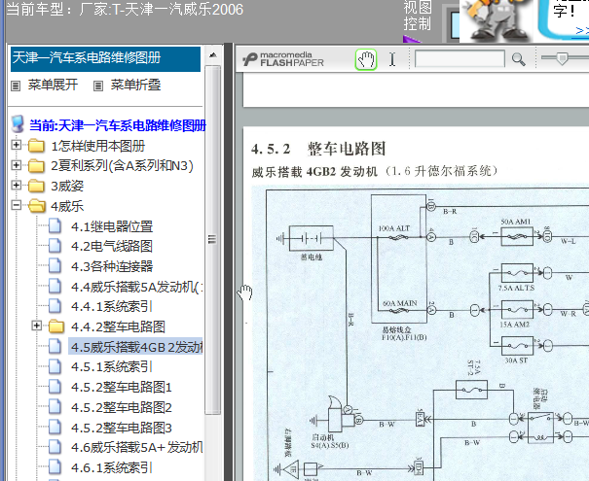Open the 4.6.1系统索引 page
Image resolution: width=589 pixels, height=481 pixels.
pos(112,467)
